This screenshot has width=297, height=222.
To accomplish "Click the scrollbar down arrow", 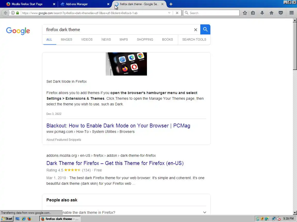I will [295, 213].
